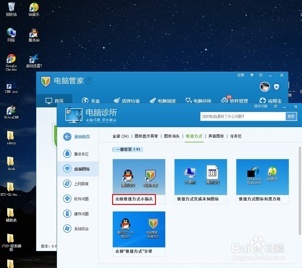Screen dimensions: 302x268
Task: Open the 全部(34) category tab
Action: click(x=121, y=136)
